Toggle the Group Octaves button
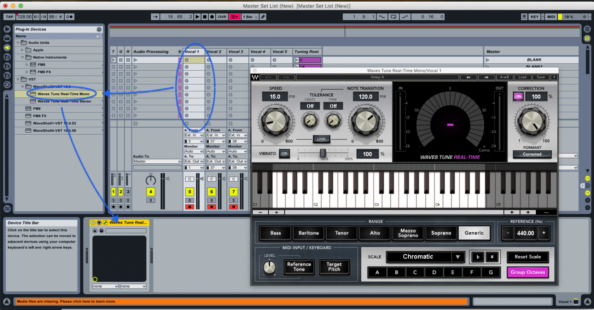 528,272
